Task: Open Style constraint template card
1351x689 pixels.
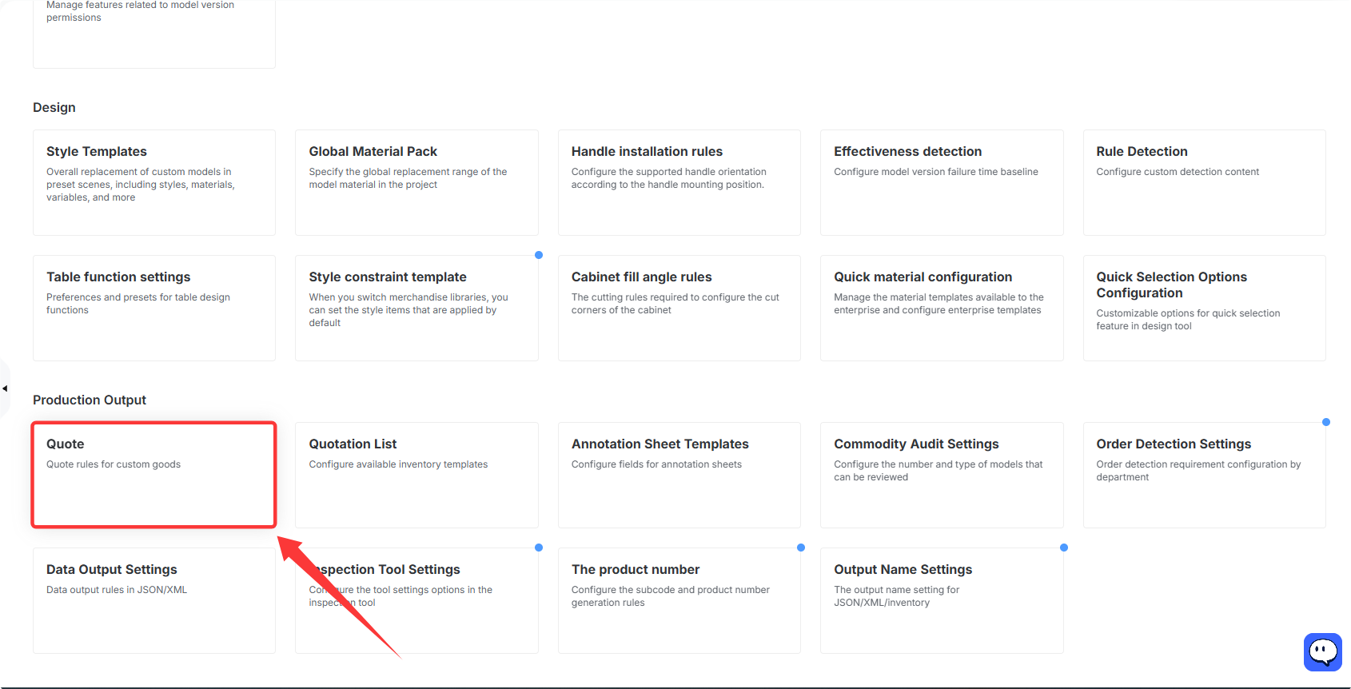Action: click(416, 308)
